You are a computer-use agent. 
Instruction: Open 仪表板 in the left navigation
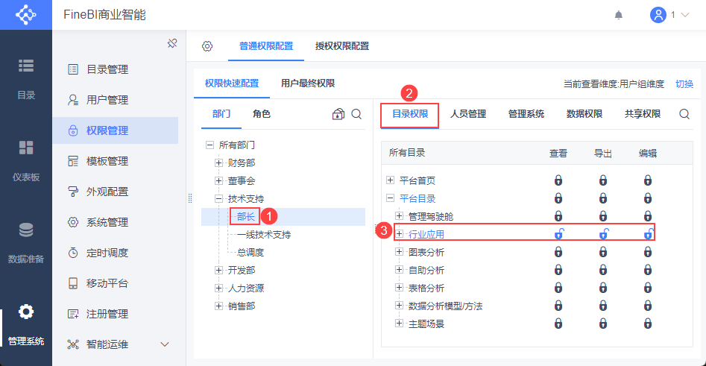[x=26, y=160]
